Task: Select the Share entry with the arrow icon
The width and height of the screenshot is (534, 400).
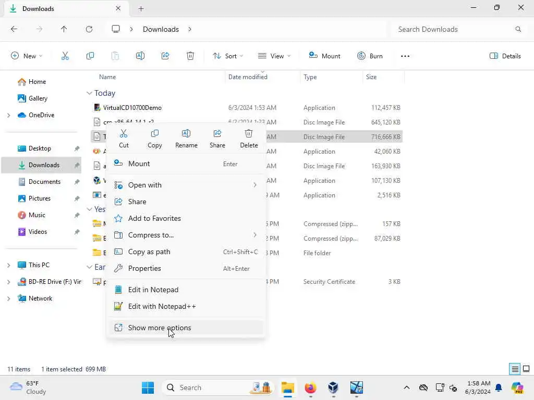Action: point(186,202)
